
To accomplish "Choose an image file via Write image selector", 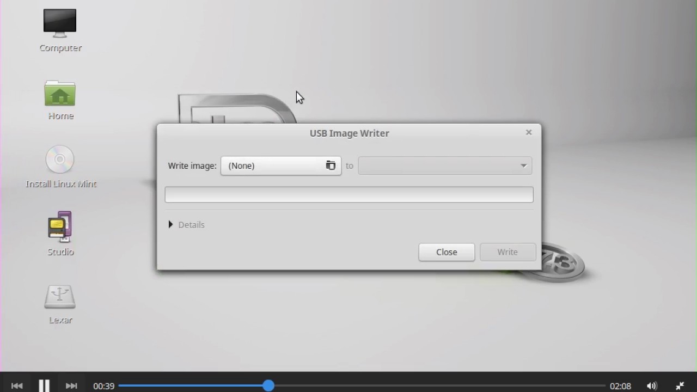I will tap(281, 166).
